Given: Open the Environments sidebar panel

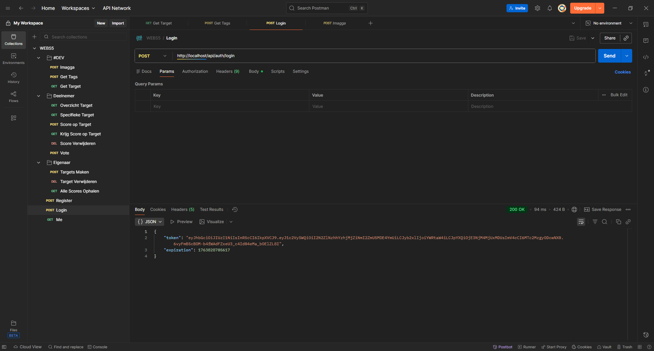Looking at the screenshot, I should coord(14,58).
